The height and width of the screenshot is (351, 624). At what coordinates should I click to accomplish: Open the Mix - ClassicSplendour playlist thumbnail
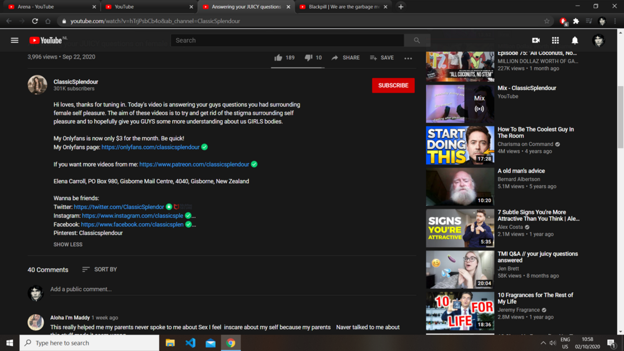pyautogui.click(x=460, y=103)
